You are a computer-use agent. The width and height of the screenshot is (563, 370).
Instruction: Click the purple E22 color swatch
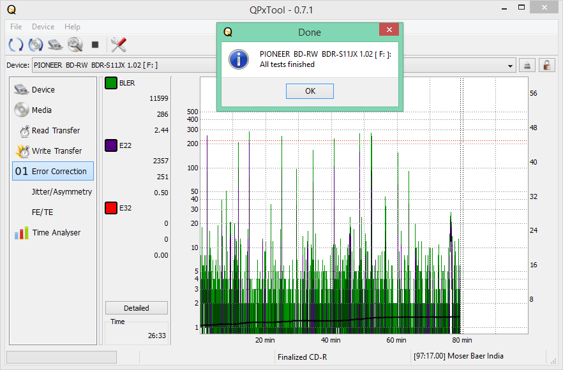coord(111,145)
